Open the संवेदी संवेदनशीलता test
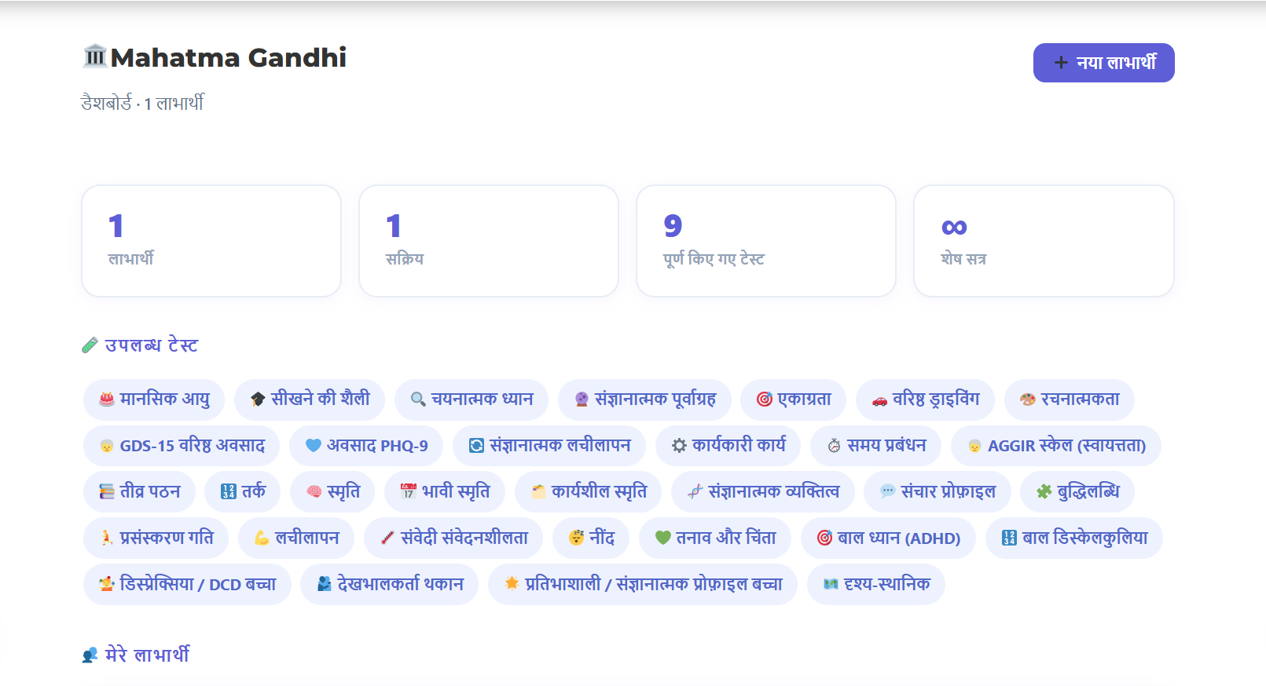1266x686 pixels. coord(453,538)
